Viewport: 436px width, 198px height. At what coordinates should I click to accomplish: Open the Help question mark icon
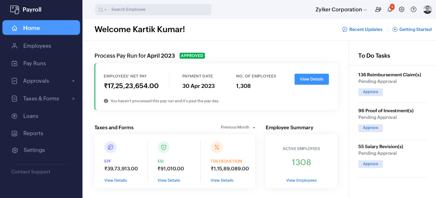(413, 9)
